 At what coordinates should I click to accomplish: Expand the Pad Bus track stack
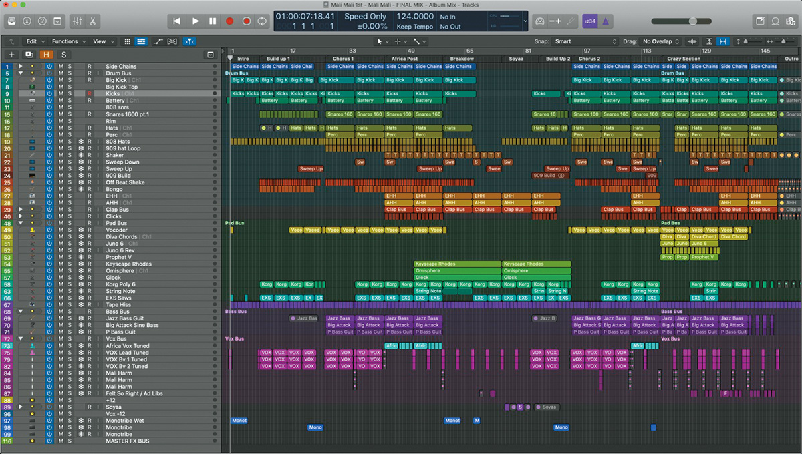click(x=21, y=223)
